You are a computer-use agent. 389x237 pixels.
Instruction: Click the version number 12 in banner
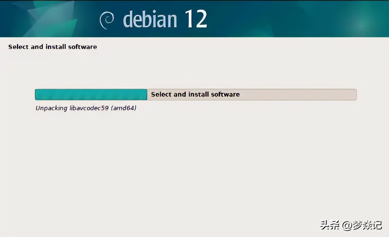point(196,19)
